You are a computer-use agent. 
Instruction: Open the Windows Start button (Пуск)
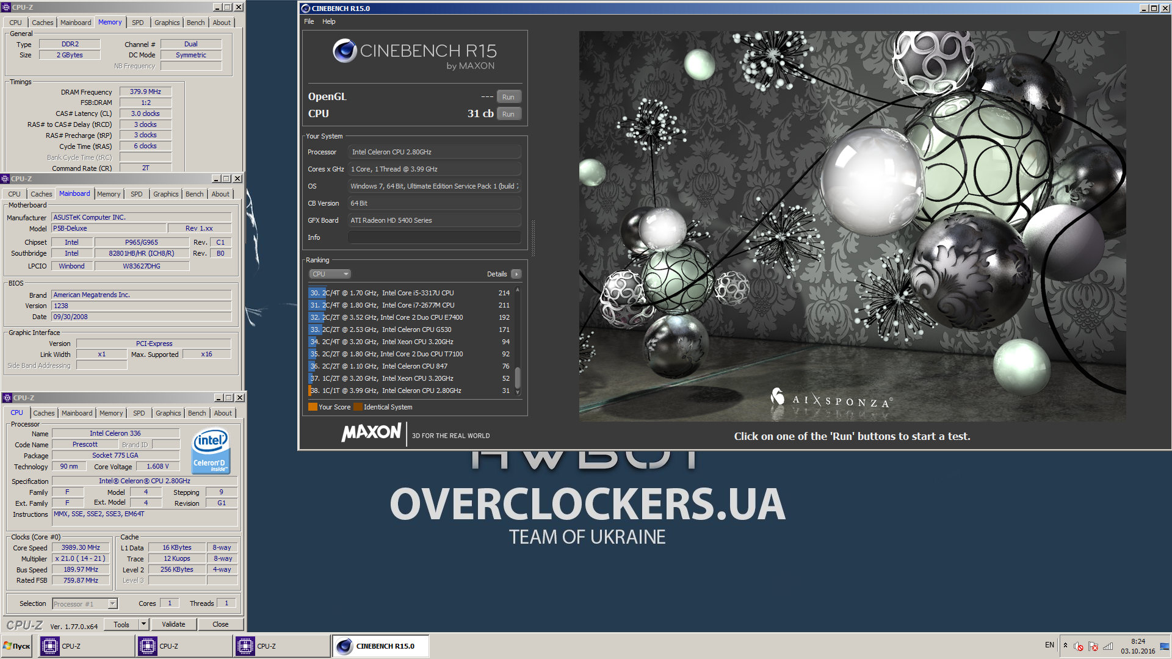click(x=17, y=646)
